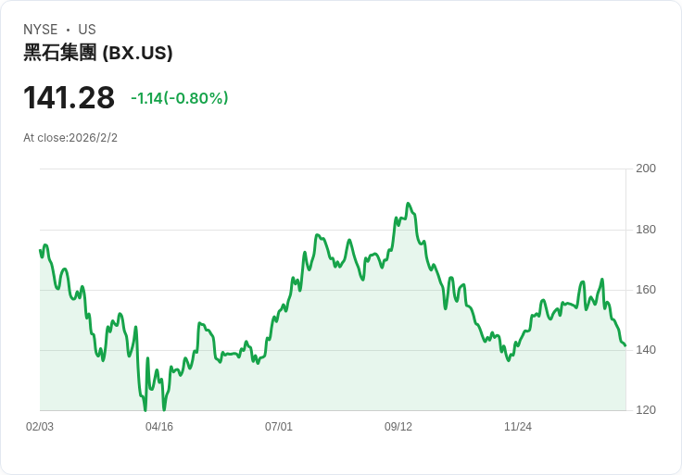Click the chart's lowest dip near 04/16
682x475 pixels.
145,410
